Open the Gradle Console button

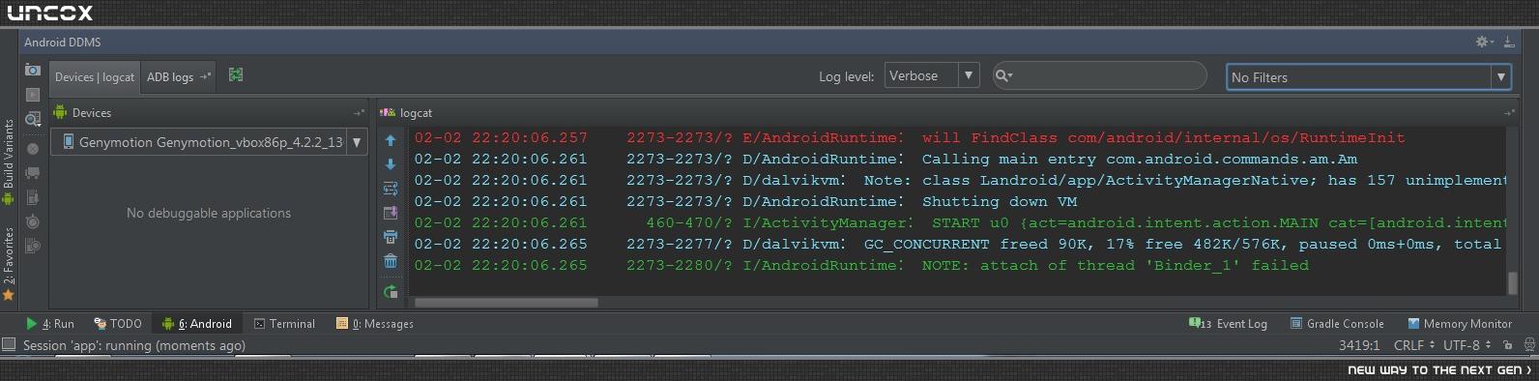tap(1337, 324)
